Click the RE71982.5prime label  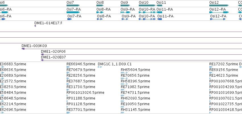tap(135, 87)
